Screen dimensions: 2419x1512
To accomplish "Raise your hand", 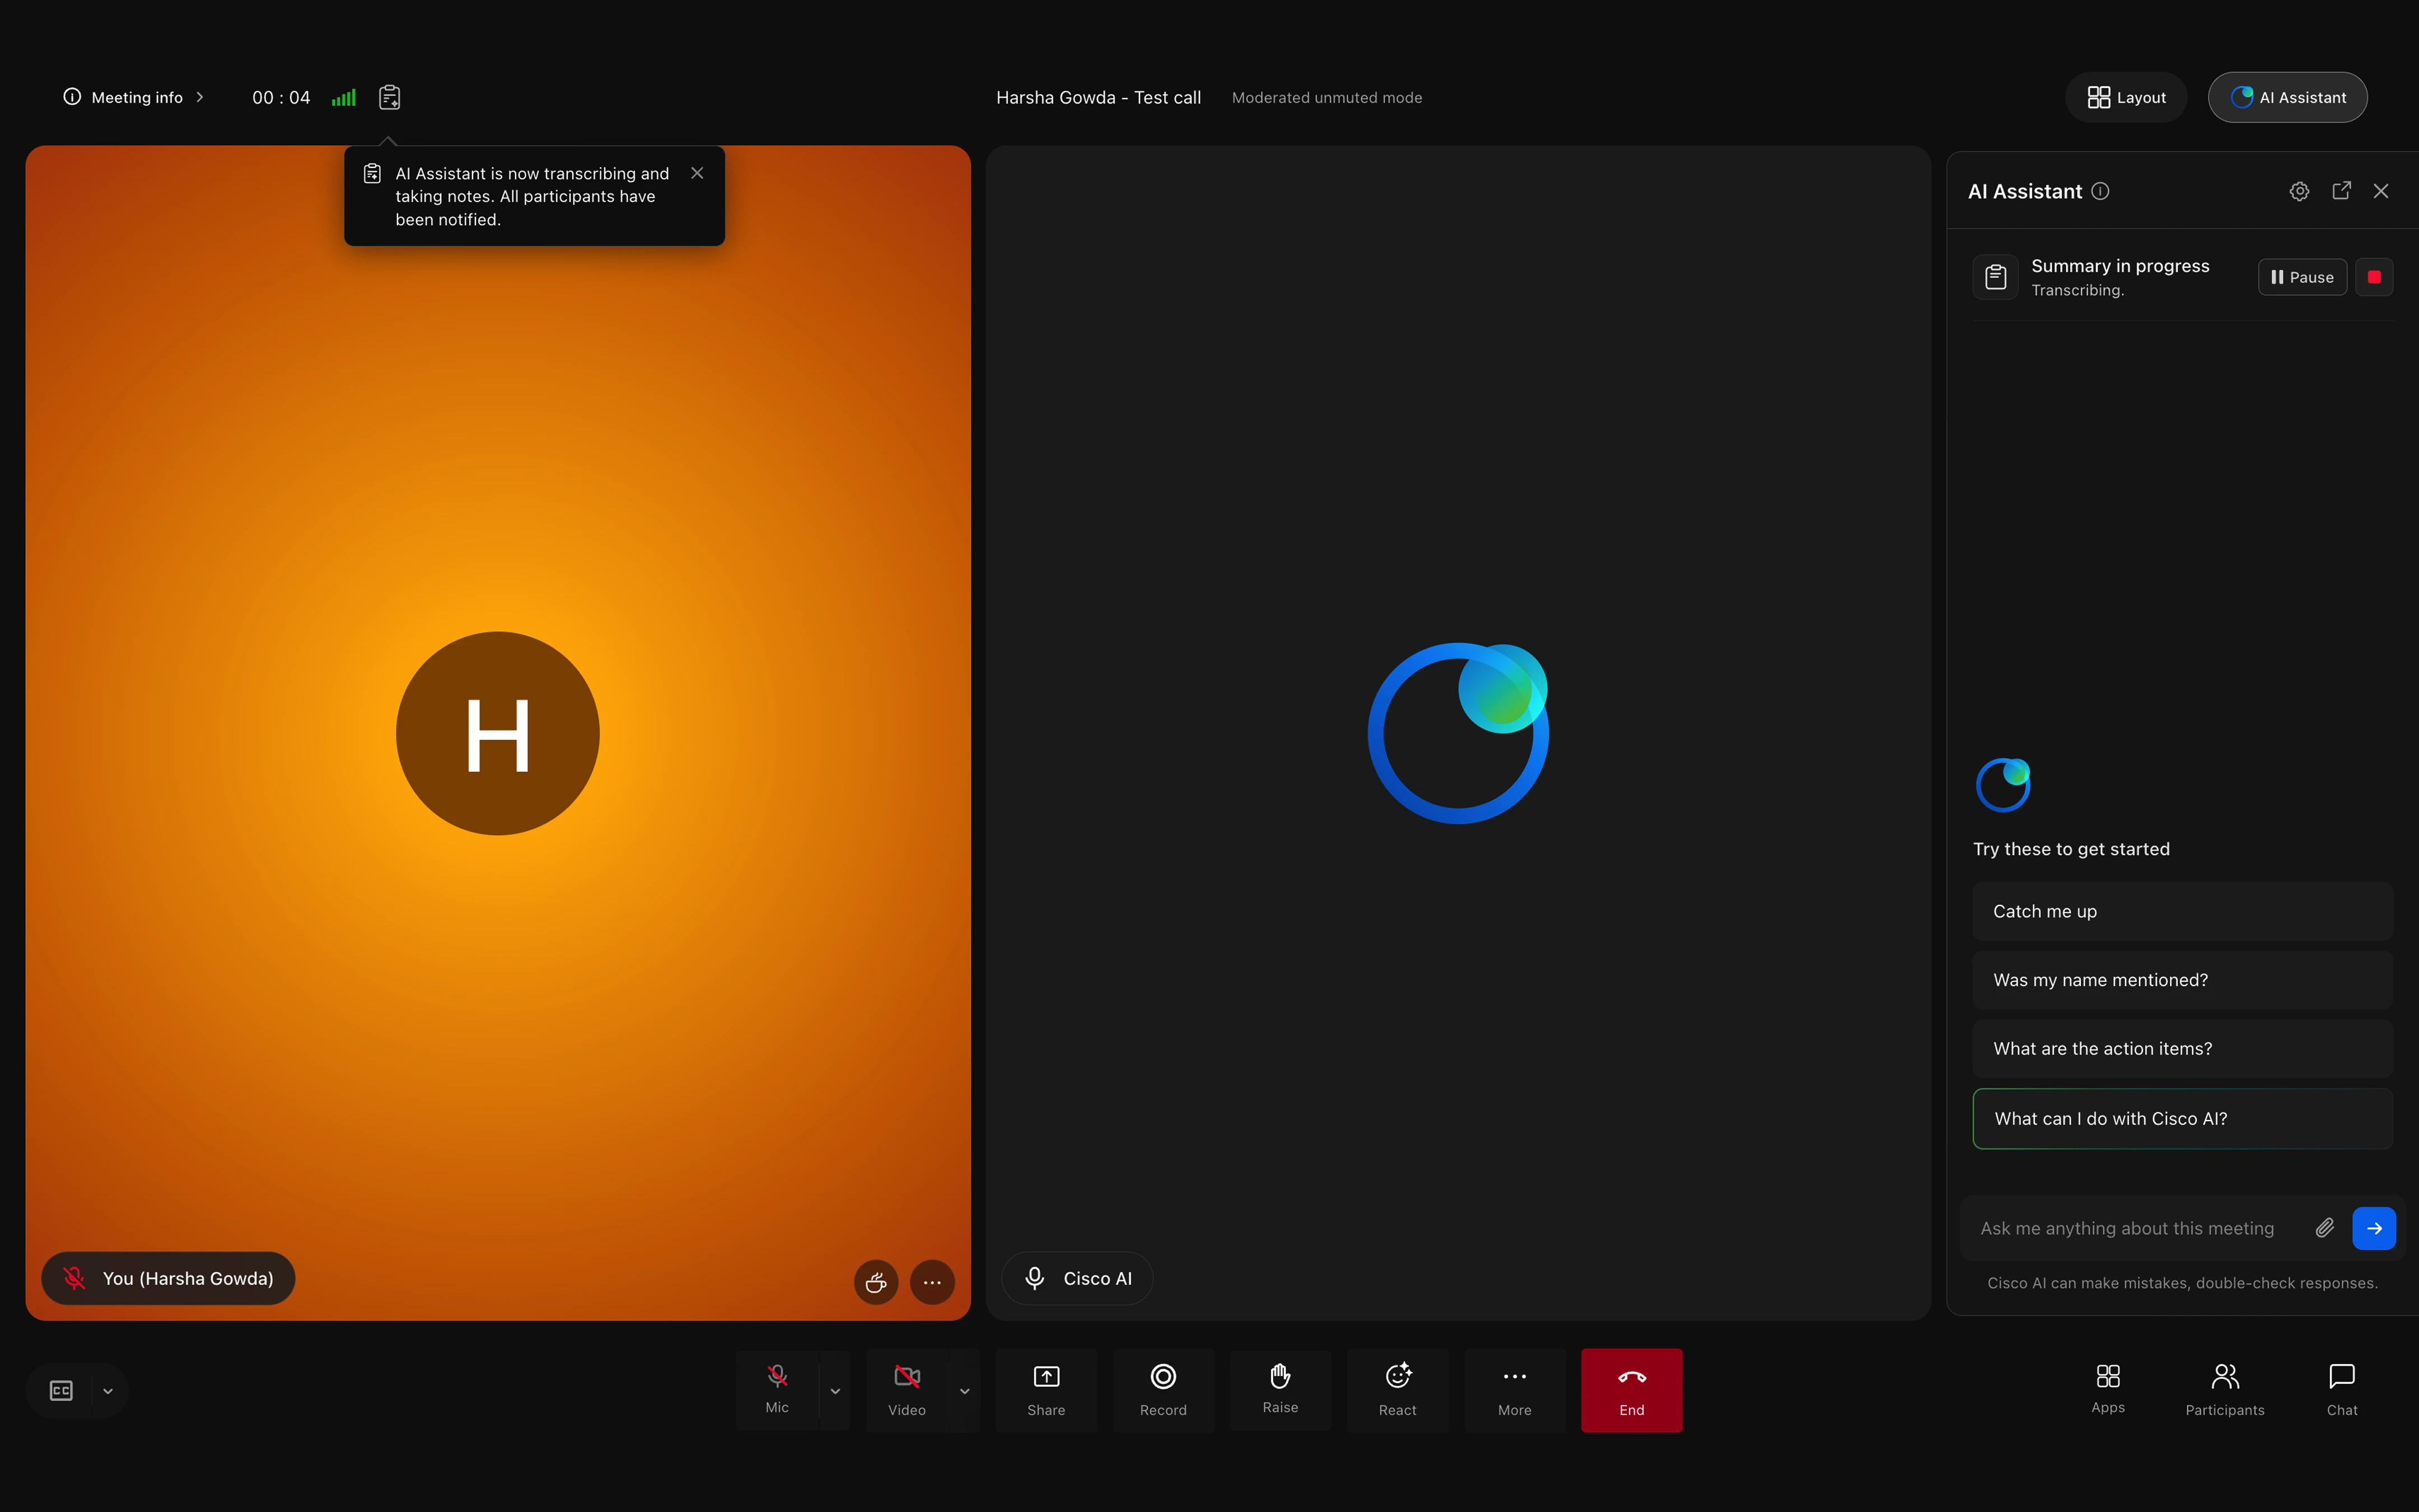I will coord(1281,1390).
